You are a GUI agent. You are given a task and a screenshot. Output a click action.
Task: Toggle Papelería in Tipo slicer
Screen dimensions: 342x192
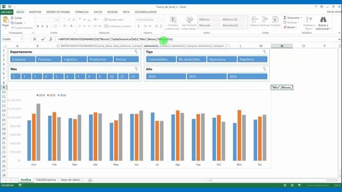tap(252, 59)
